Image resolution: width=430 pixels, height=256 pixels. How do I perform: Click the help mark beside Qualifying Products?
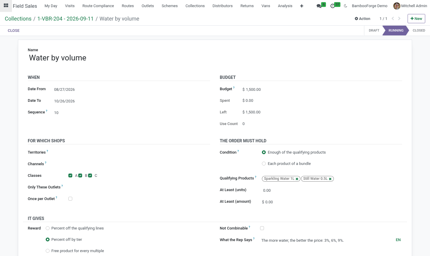pyautogui.click(x=256, y=177)
